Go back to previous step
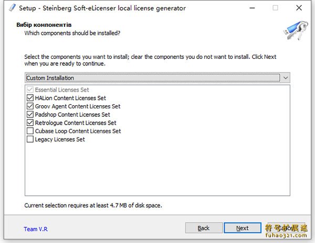This screenshot has width=315, height=243. (204, 228)
